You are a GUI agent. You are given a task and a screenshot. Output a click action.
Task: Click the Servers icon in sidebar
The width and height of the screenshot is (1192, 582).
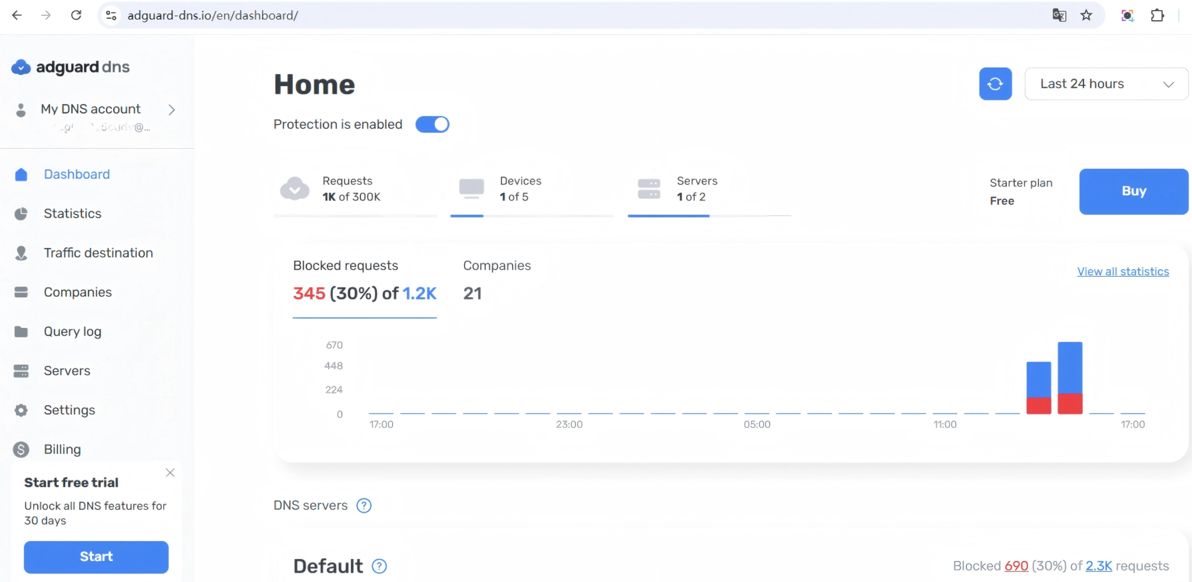pyautogui.click(x=21, y=371)
